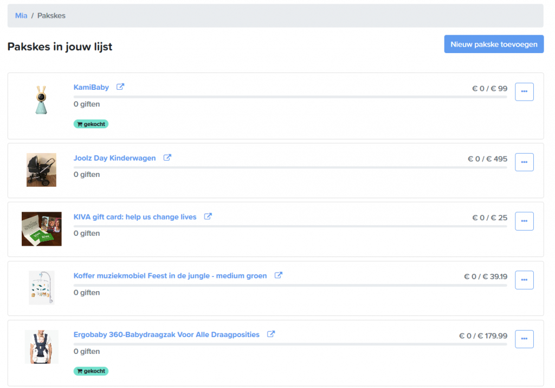Click the € 0 / € 25 amount

click(x=489, y=218)
